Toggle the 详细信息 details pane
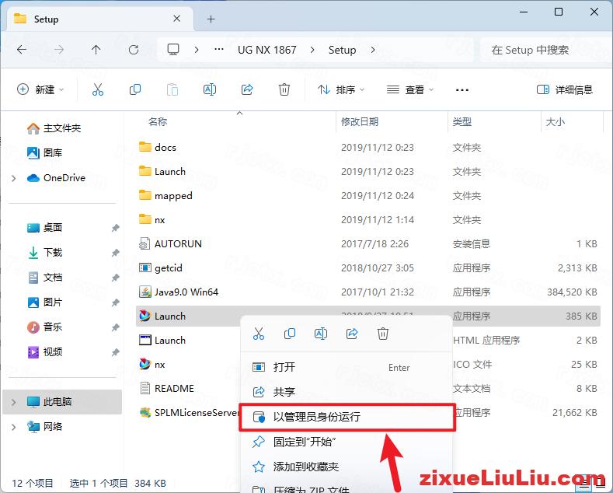 tap(565, 89)
